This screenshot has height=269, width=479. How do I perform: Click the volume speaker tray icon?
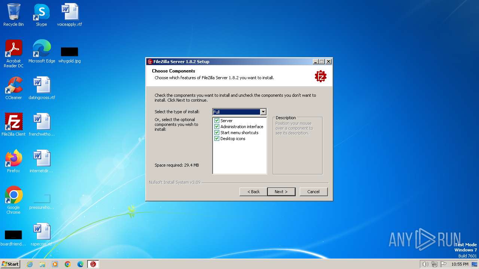coord(425,264)
